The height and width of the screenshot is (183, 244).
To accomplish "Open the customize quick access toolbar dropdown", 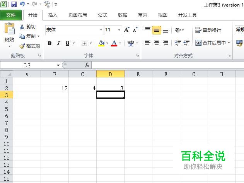I will coord(56,5).
